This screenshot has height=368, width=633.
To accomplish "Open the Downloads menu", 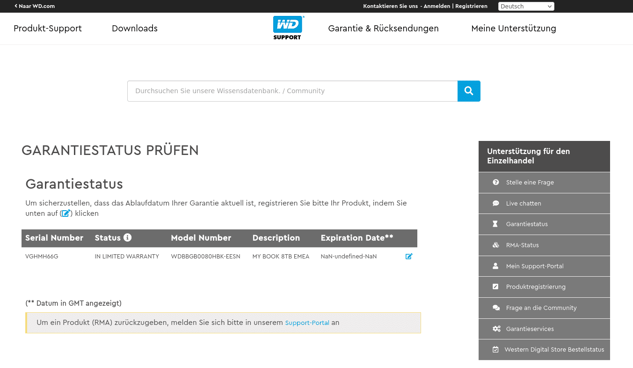I will (135, 29).
